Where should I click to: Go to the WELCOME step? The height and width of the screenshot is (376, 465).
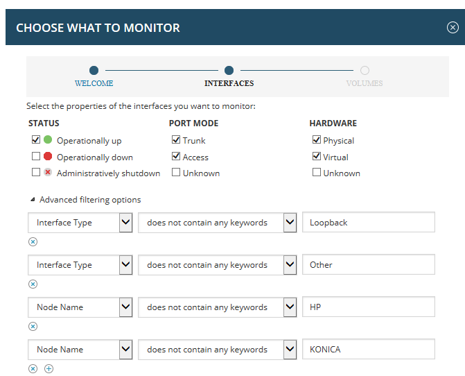94,83
